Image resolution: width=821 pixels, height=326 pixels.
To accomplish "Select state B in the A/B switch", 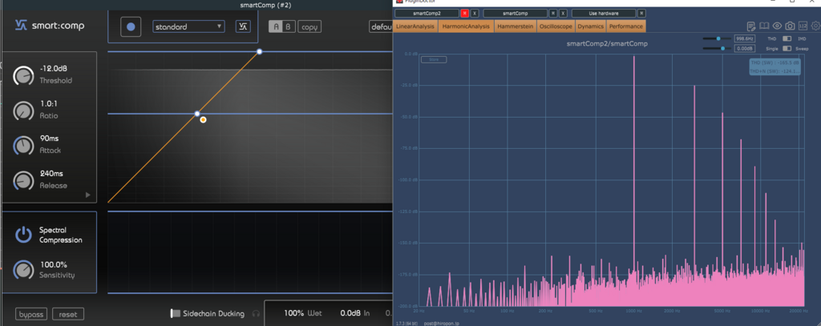I will (289, 26).
